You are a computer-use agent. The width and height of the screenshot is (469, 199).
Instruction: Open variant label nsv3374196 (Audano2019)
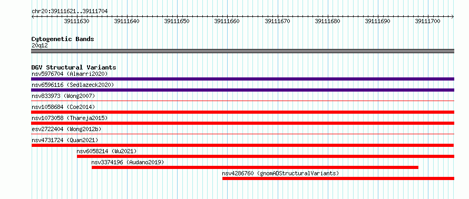click(x=128, y=162)
